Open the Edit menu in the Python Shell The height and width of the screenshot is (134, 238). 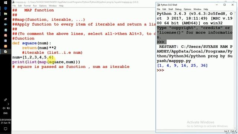click(x=164, y=9)
